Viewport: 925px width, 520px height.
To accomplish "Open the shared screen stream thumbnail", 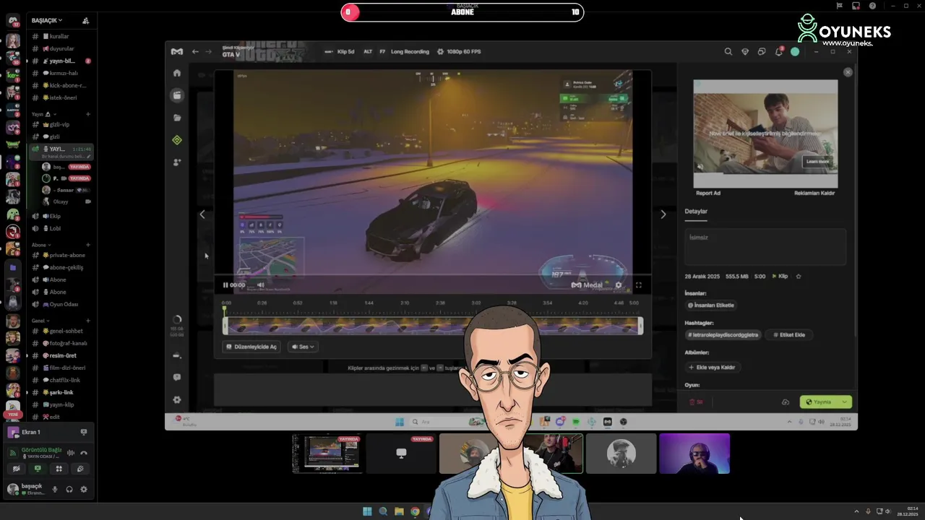I will click(327, 453).
